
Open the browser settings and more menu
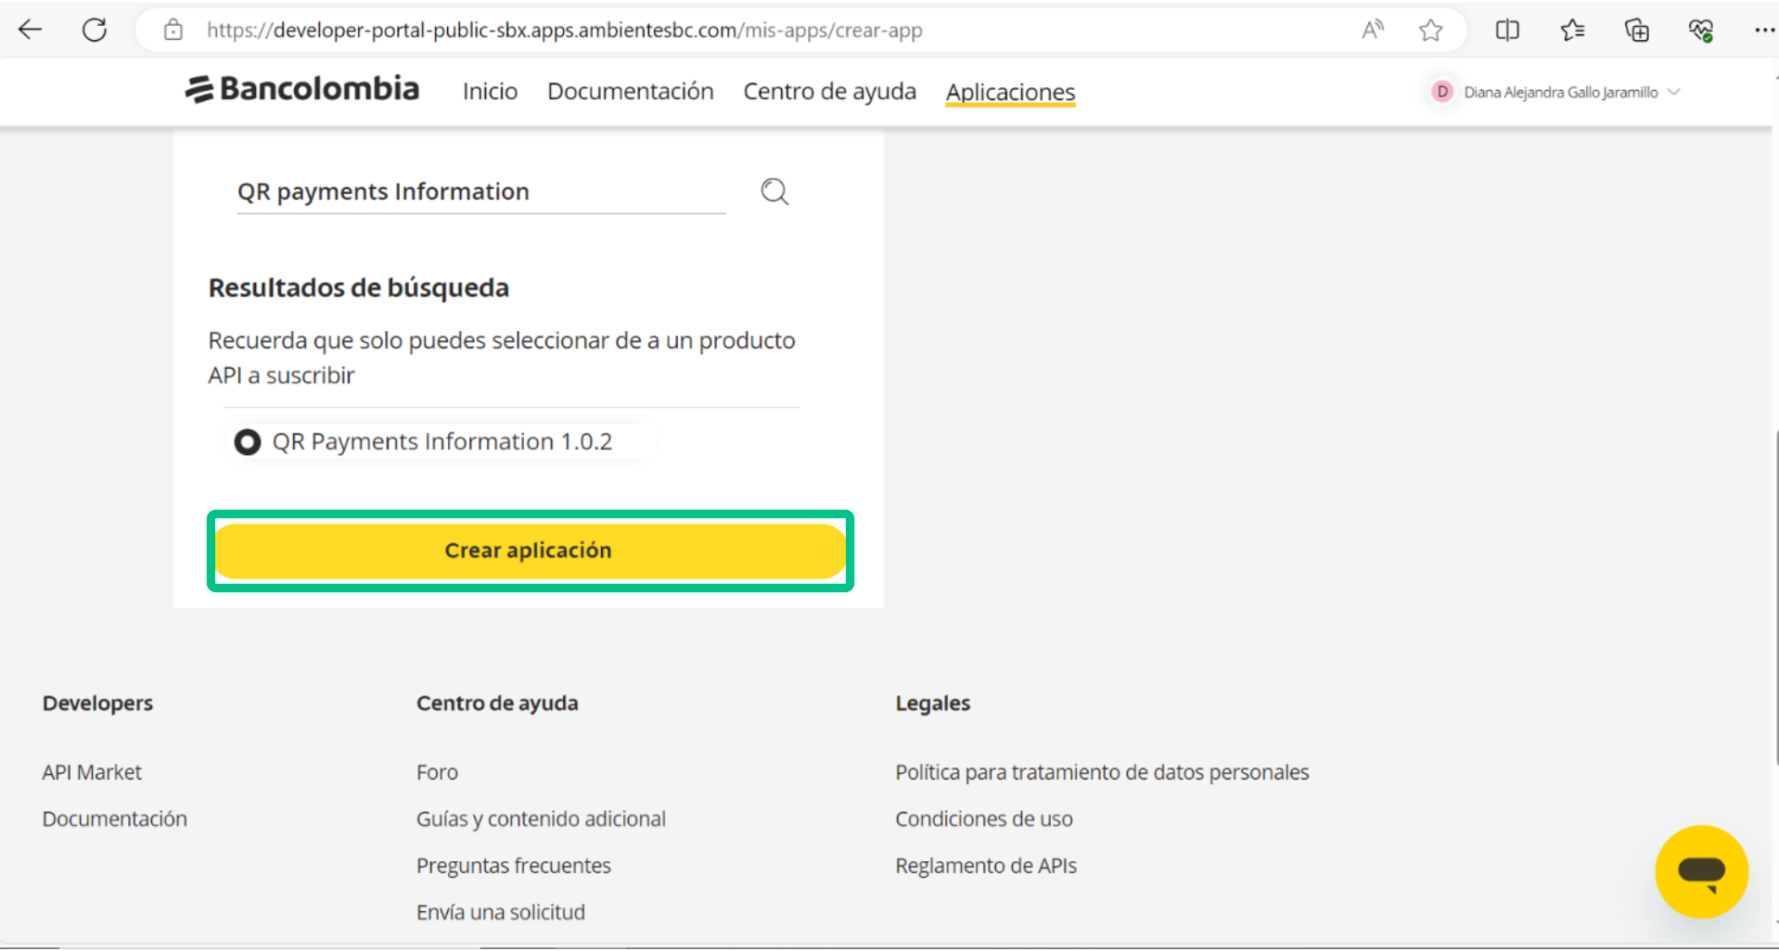[1763, 30]
